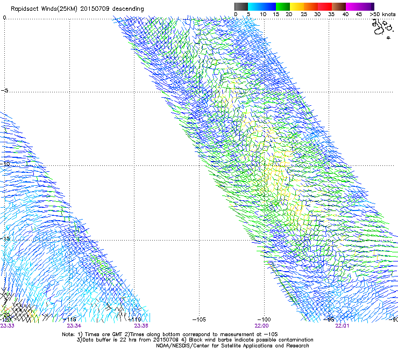Screen dimensions: 398x349
Task: Select the cyan-to-blue 5-15 knots legend segment
Action: pos(262,6)
